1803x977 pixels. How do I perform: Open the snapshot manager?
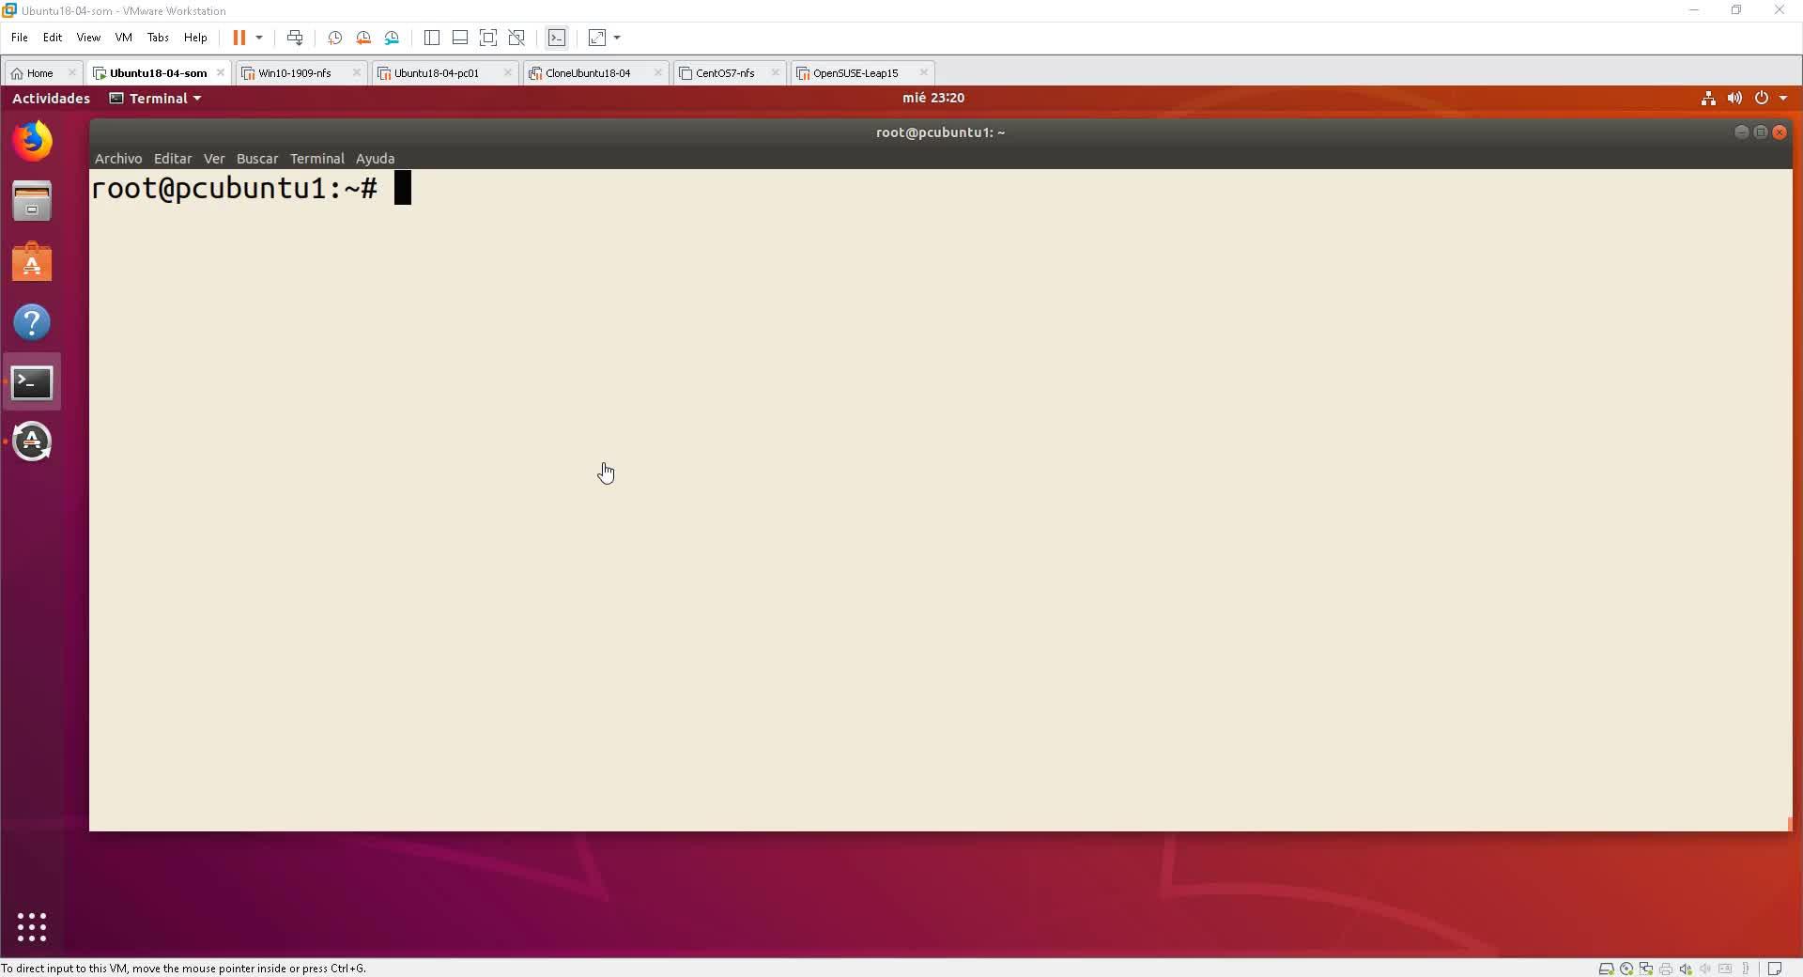[x=392, y=38]
